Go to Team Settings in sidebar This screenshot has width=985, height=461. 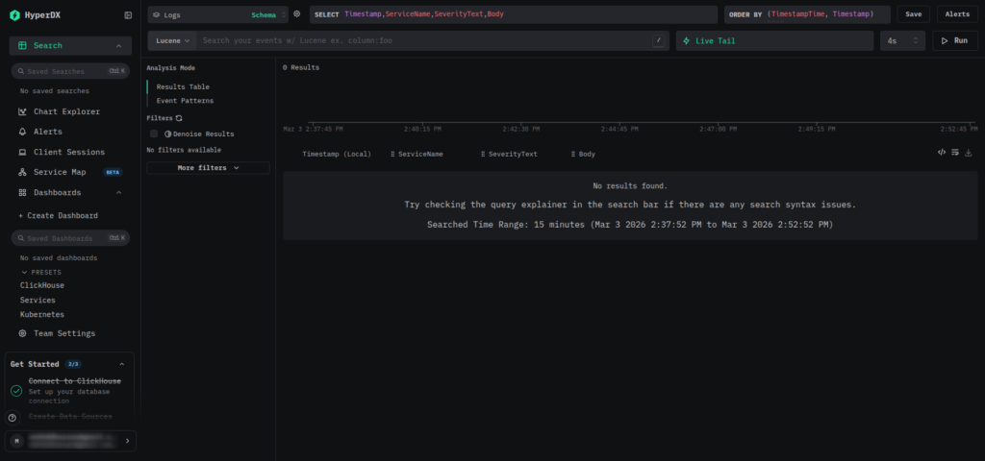click(63, 333)
